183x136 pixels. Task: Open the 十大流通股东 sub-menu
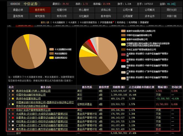[x=59, y=22]
